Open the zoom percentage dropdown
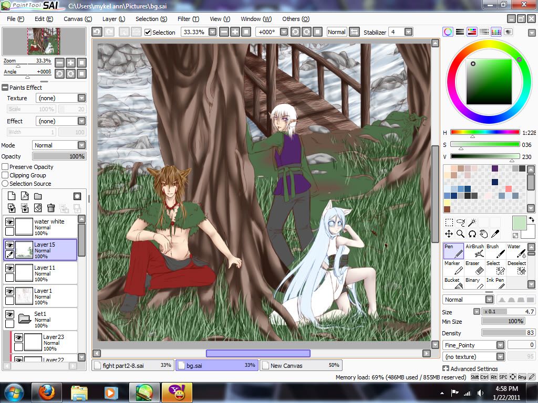Viewport: 538px width, 403px height. [x=213, y=32]
